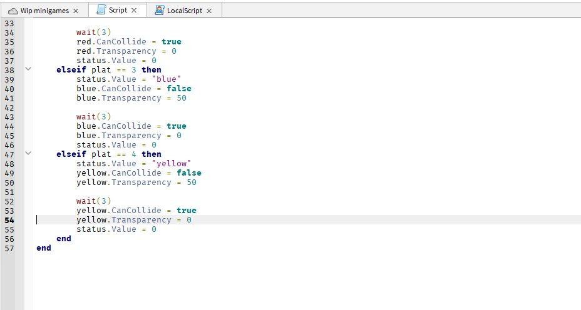Click line number 38 in gutter
This screenshot has height=310, width=581.
pos(9,70)
